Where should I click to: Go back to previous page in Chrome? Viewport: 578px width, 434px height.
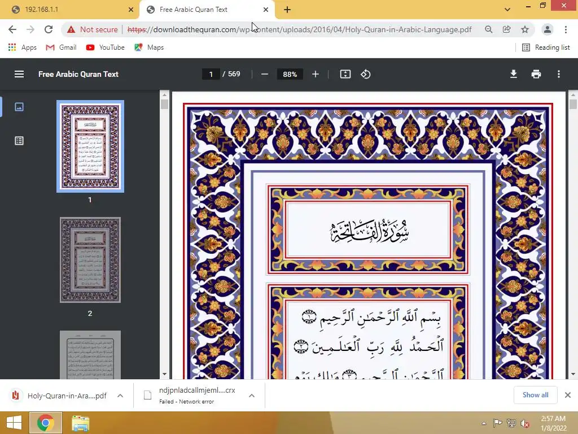coord(12,29)
